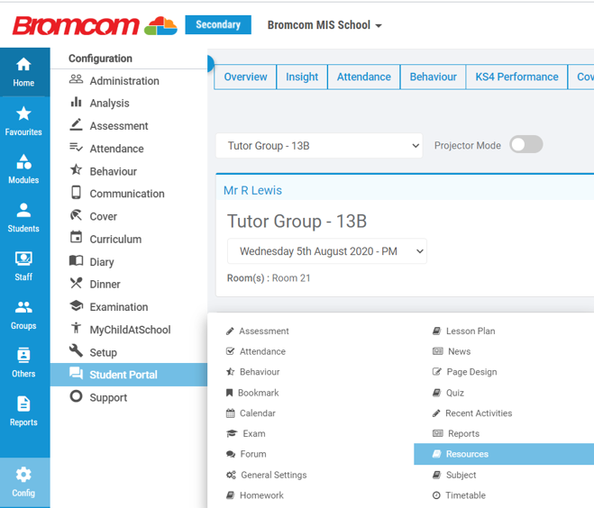The image size is (594, 508).
Task: Click the Cover umbrella icon
Action: pos(76,215)
